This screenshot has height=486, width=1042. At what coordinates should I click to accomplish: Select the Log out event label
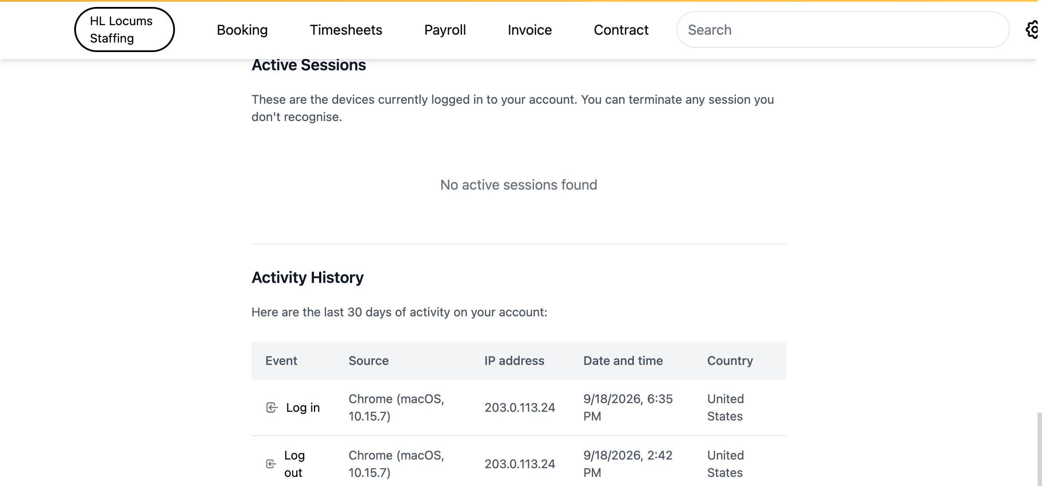295,464
